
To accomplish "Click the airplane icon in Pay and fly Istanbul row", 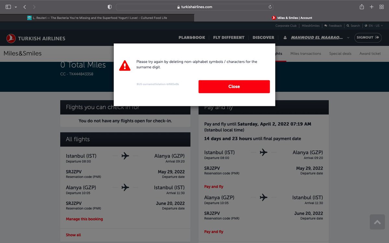I will pos(264,152).
